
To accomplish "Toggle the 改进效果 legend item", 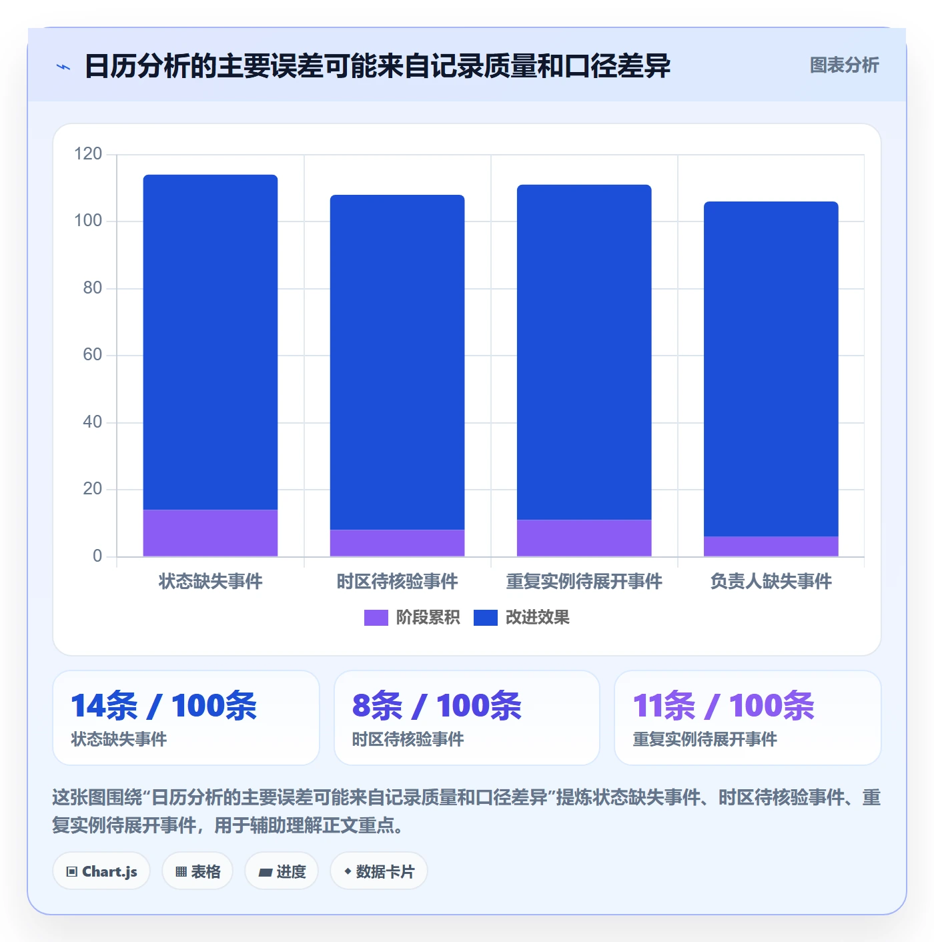I will pyautogui.click(x=522, y=618).
